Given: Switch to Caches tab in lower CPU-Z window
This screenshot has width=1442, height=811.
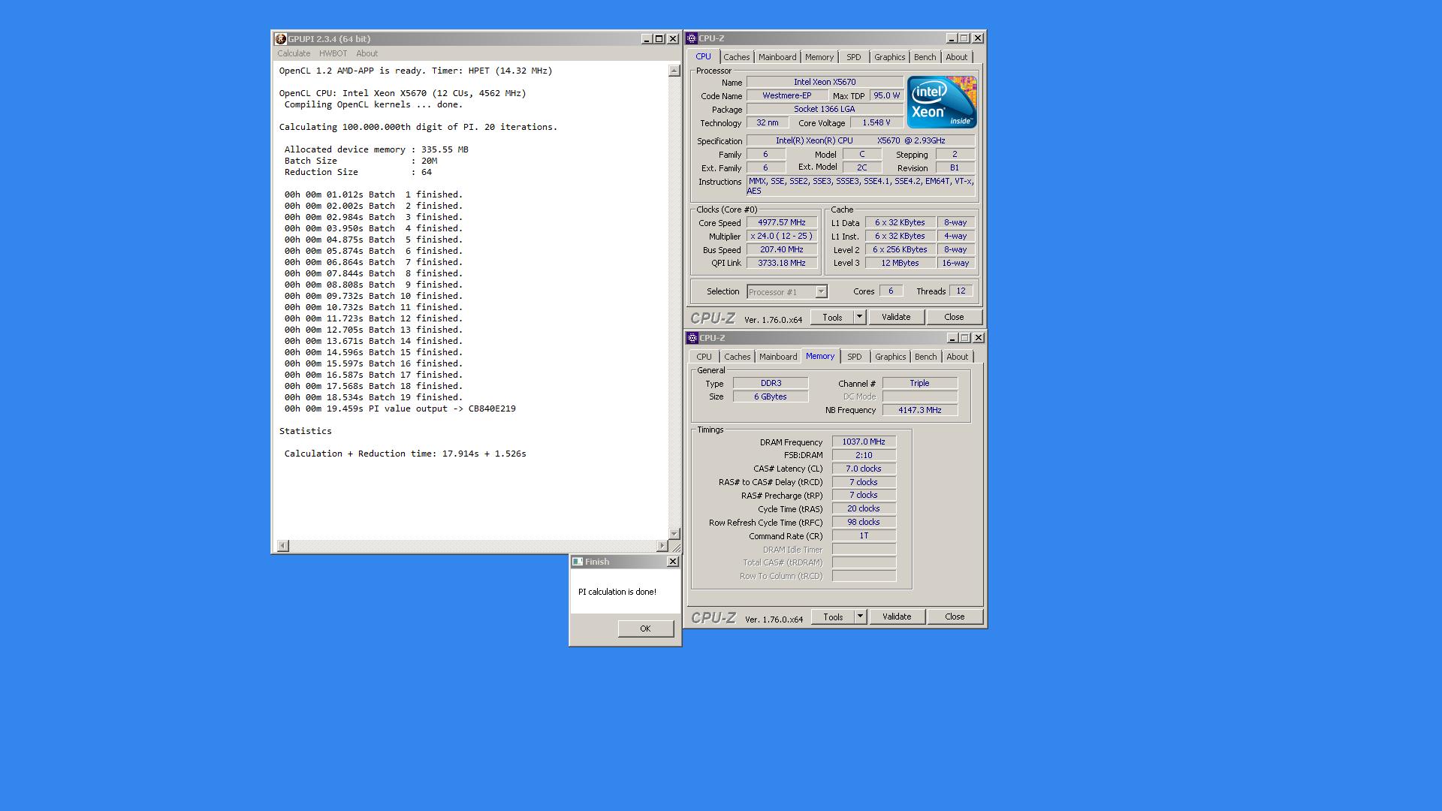Looking at the screenshot, I should [738, 357].
